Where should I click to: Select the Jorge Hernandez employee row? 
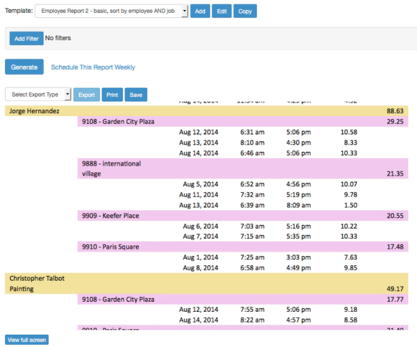pyautogui.click(x=35, y=111)
